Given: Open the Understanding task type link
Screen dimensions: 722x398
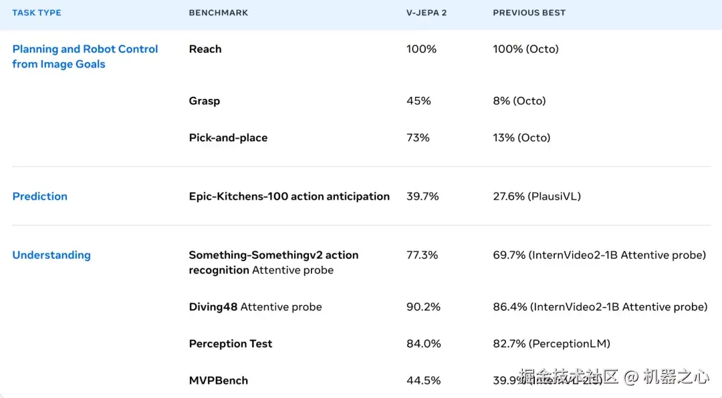Looking at the screenshot, I should 51,255.
